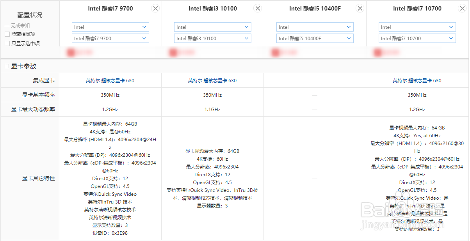Click 最大分辨率：4096x2304 for i3 10100

[212, 167]
